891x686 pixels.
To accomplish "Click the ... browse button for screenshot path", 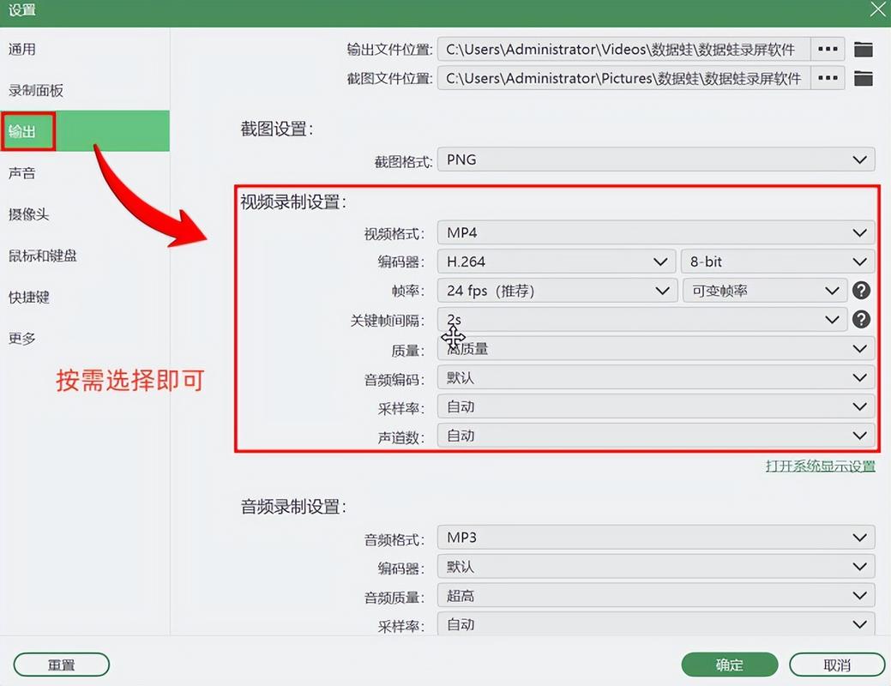I will (827, 78).
